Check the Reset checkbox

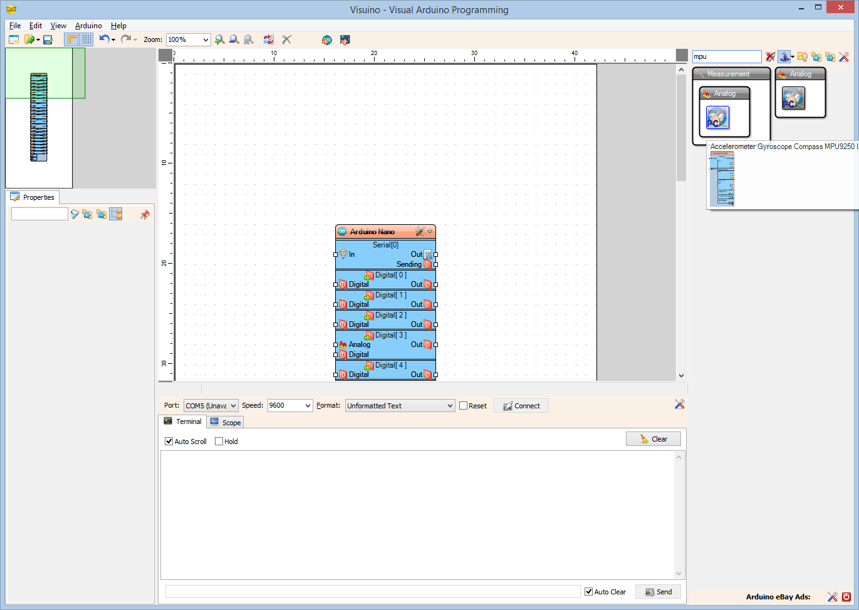tap(464, 406)
